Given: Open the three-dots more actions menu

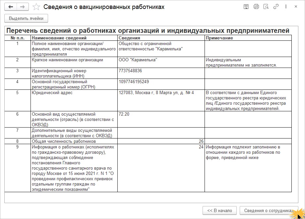Looking at the screenshot, I should coord(286,7).
